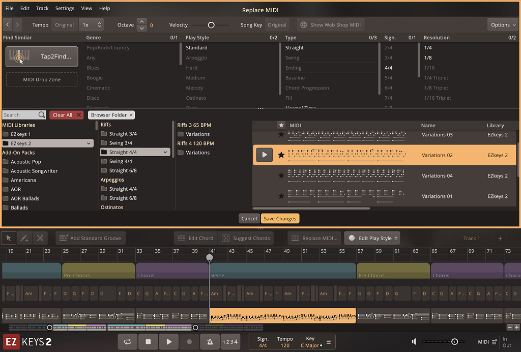Set Song Key to Original
Screen dimensions: 521x352
[277, 25]
